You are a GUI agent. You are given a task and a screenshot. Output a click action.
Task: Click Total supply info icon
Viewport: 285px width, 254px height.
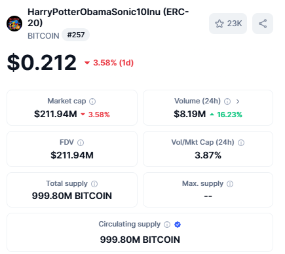[94, 184]
